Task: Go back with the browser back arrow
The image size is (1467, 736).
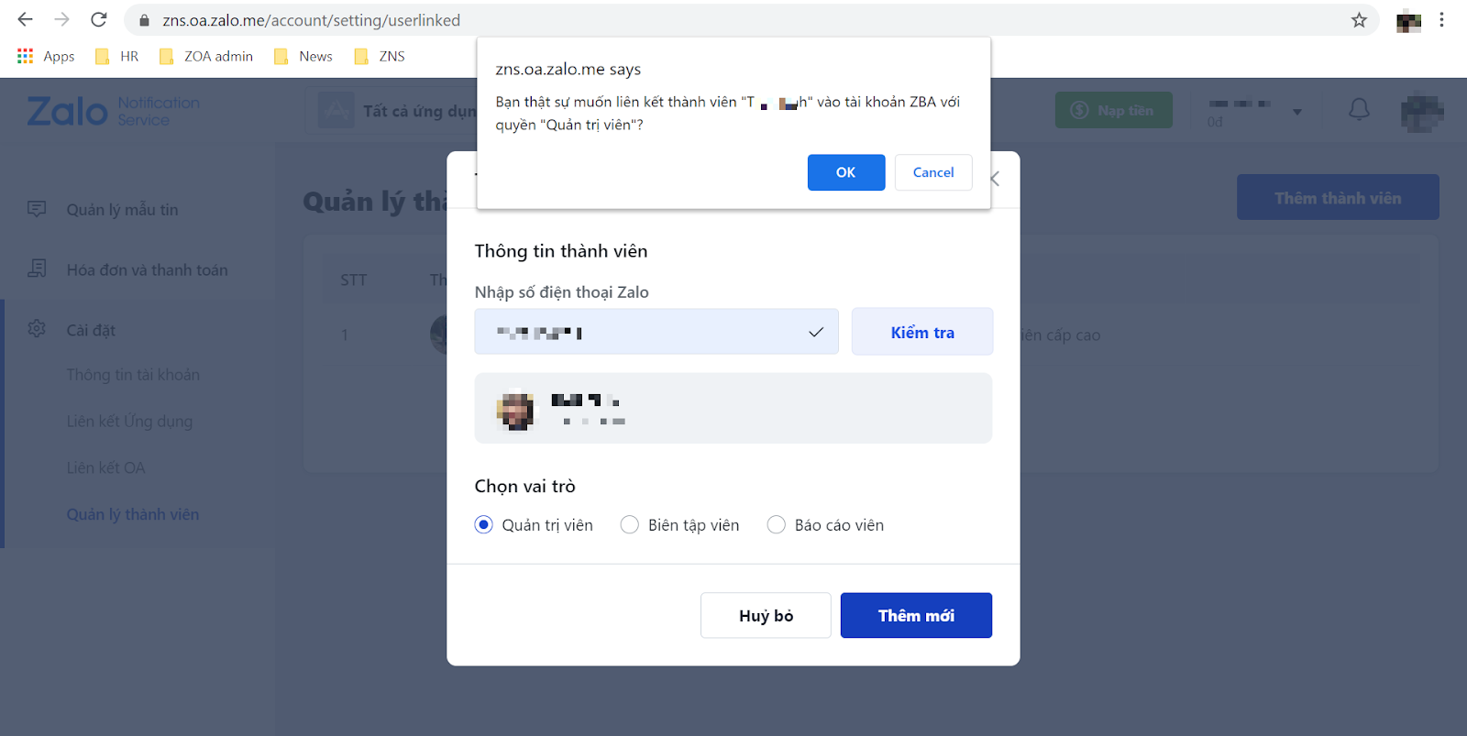Action: 25,19
